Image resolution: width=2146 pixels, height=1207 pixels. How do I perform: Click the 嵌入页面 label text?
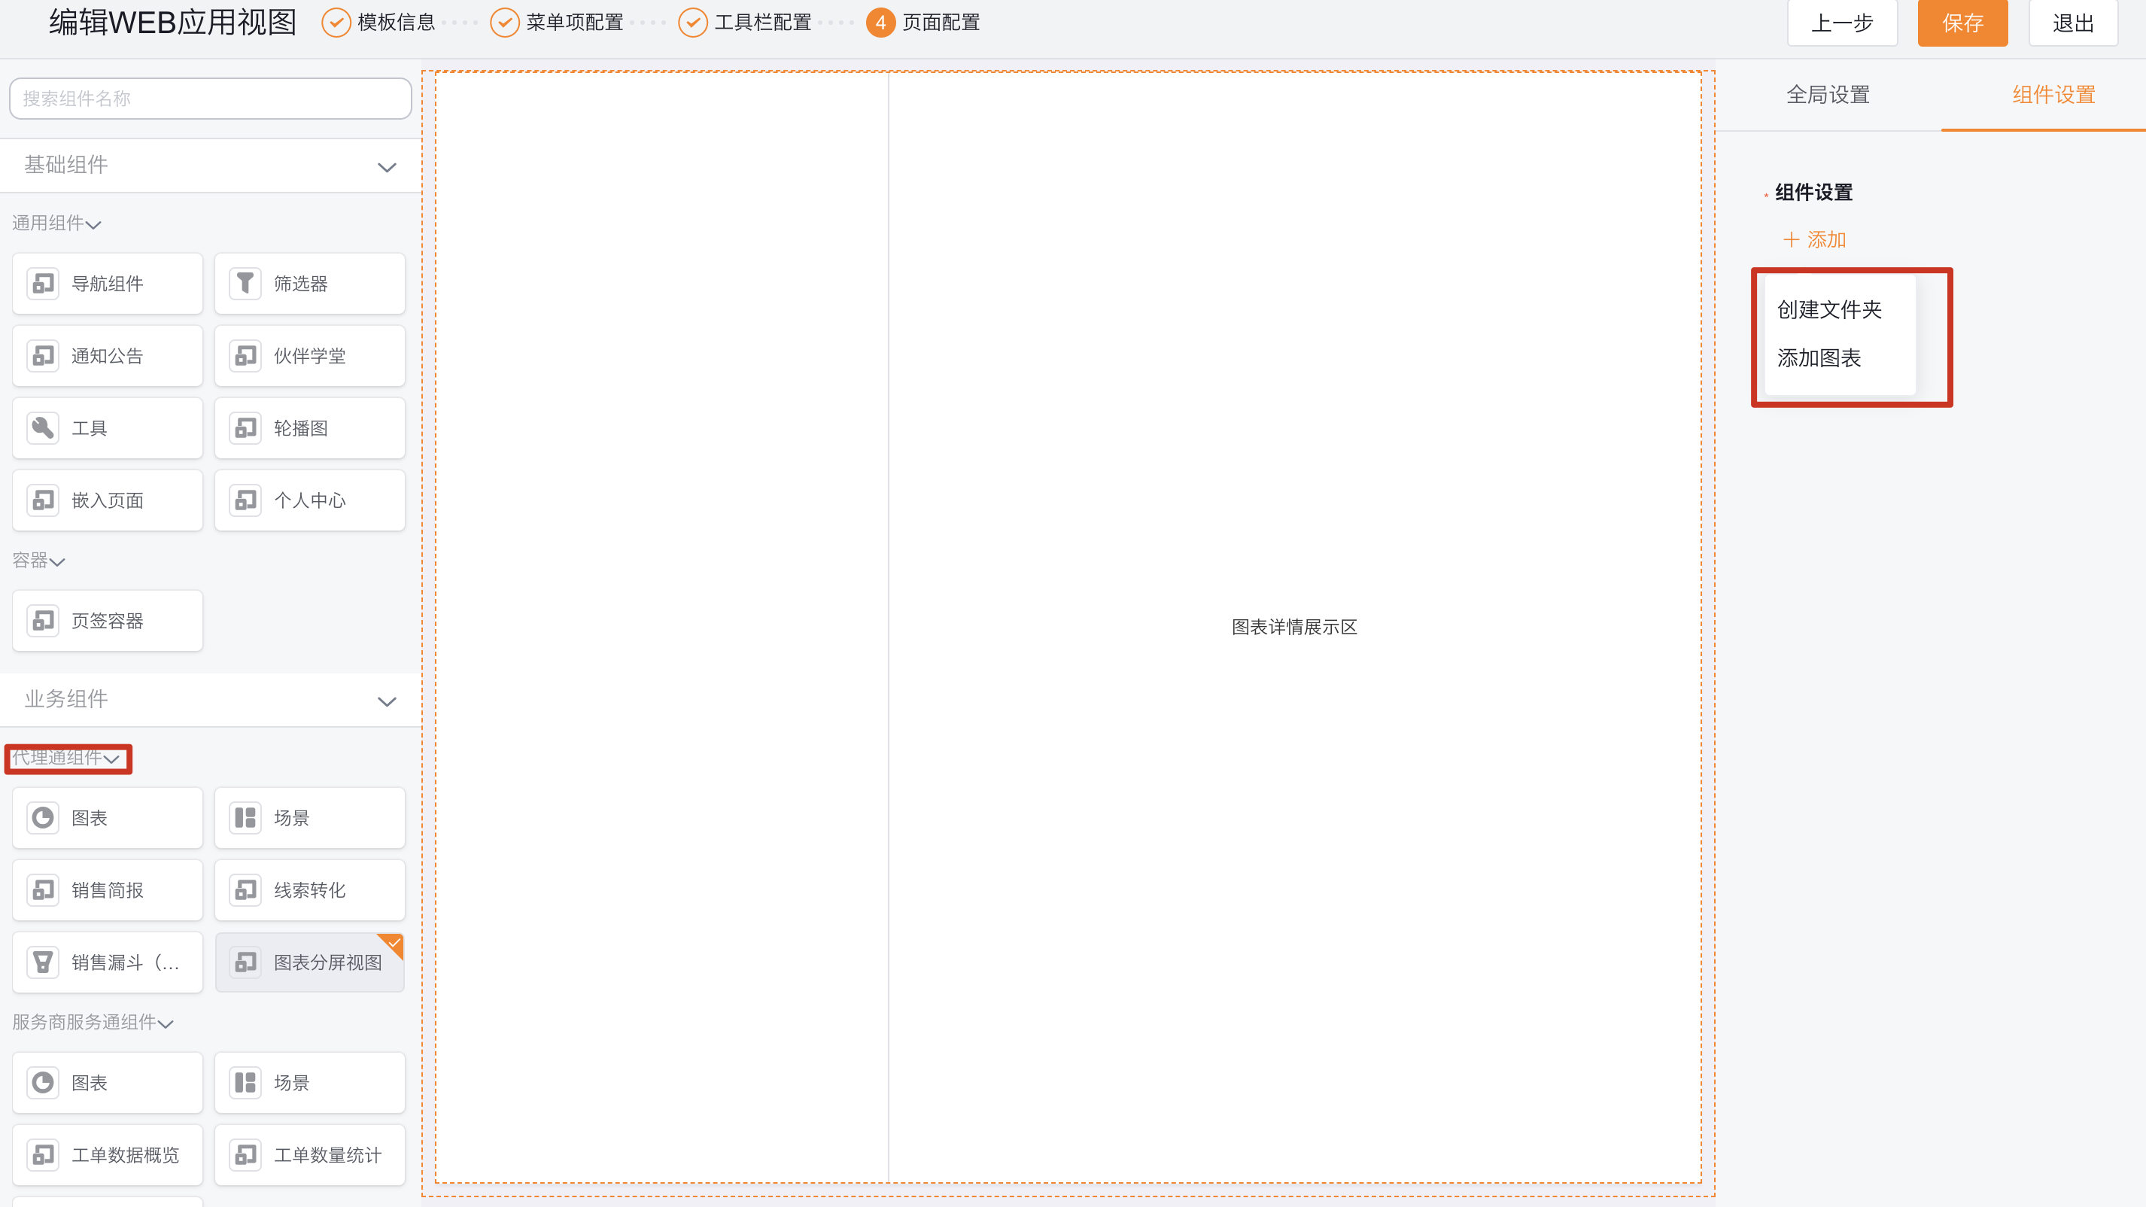click(108, 500)
